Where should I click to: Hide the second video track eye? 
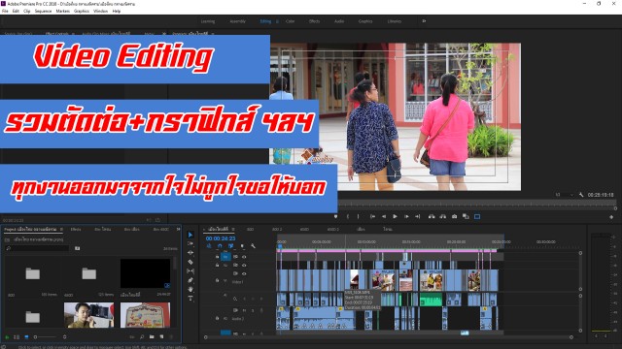(x=244, y=265)
